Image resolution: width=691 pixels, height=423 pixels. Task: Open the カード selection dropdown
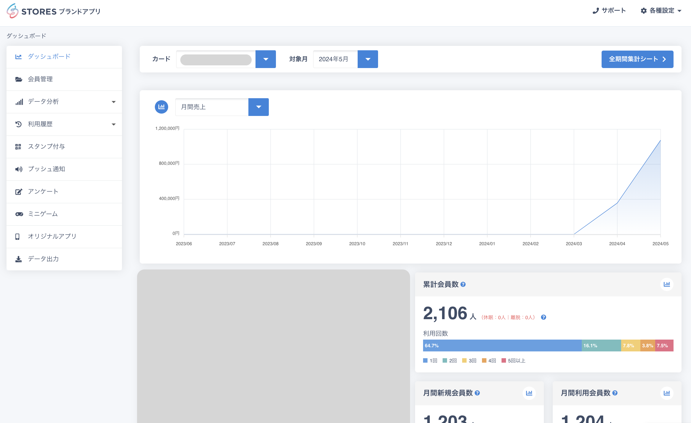coord(266,59)
